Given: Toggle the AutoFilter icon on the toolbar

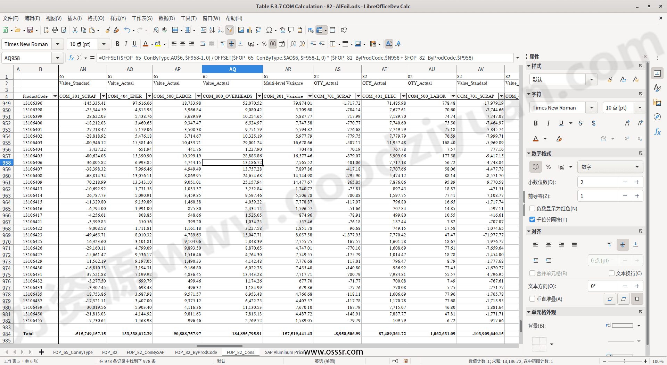Looking at the screenshot, I should point(230,30).
